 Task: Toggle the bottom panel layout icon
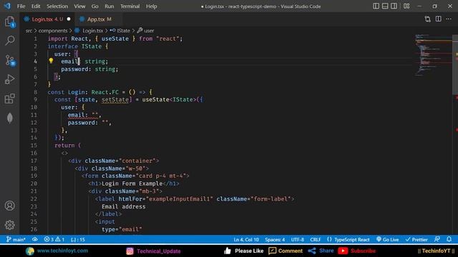coord(385,6)
